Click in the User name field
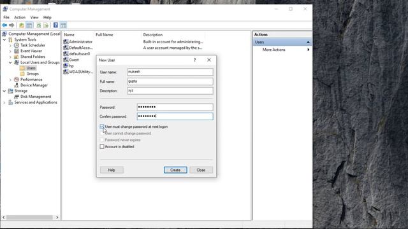 coord(170,72)
